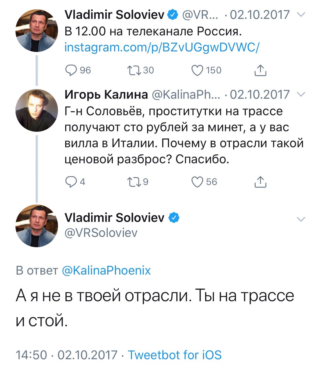The image size is (320, 373).
Task: Open Vladimir Soloviev's avatar on first tweet
Action: coord(37,31)
